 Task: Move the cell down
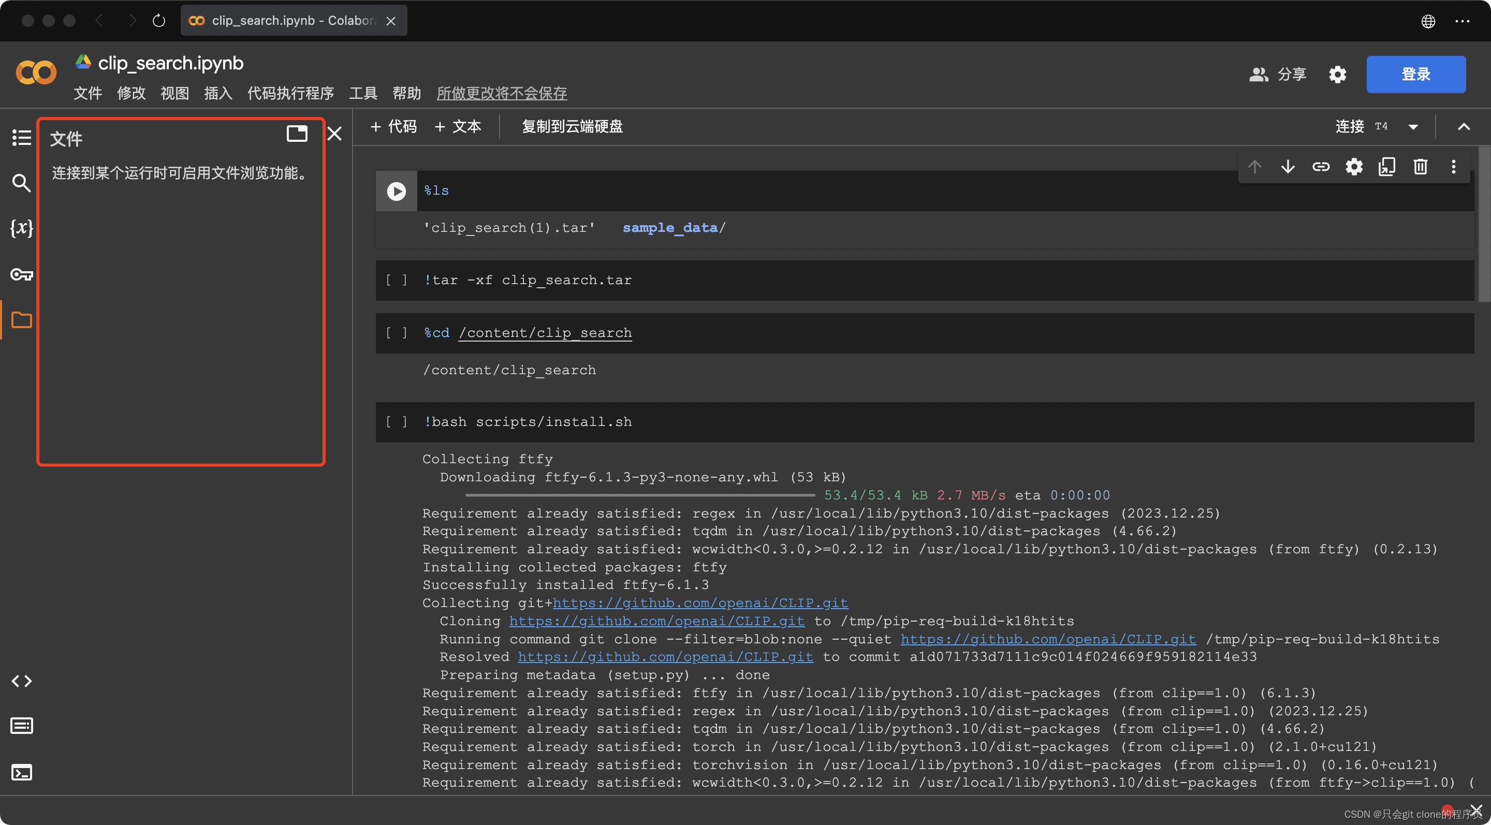click(x=1287, y=167)
